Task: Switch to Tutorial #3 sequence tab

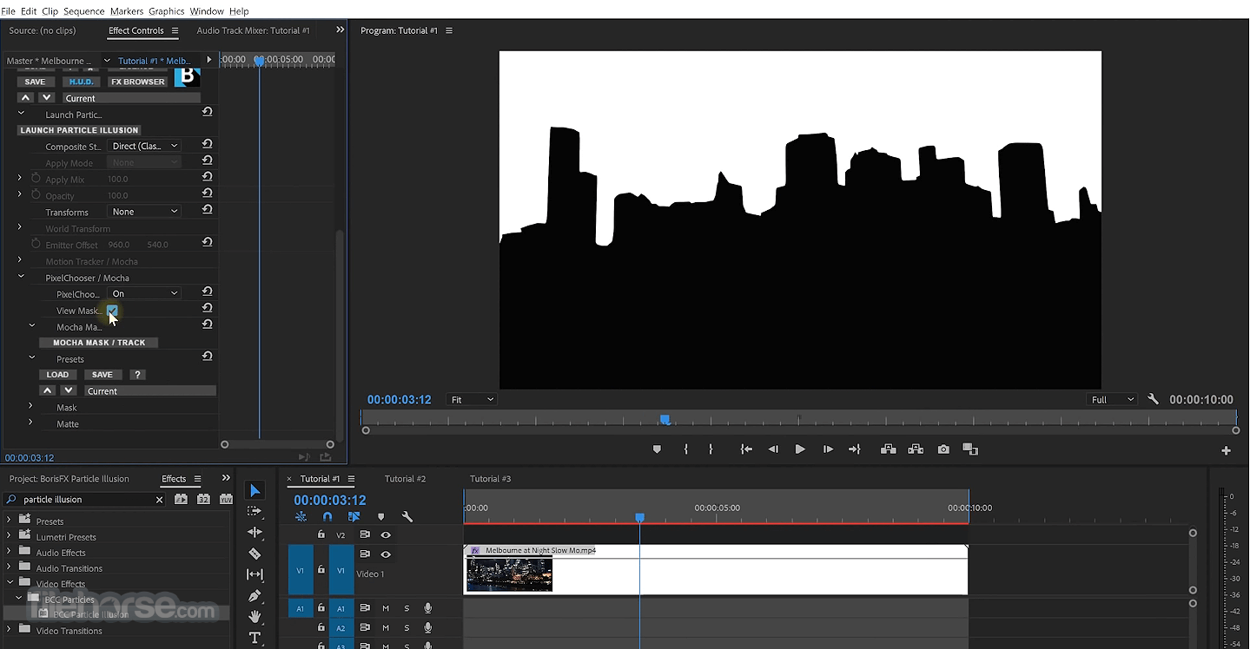Action: pos(490,479)
